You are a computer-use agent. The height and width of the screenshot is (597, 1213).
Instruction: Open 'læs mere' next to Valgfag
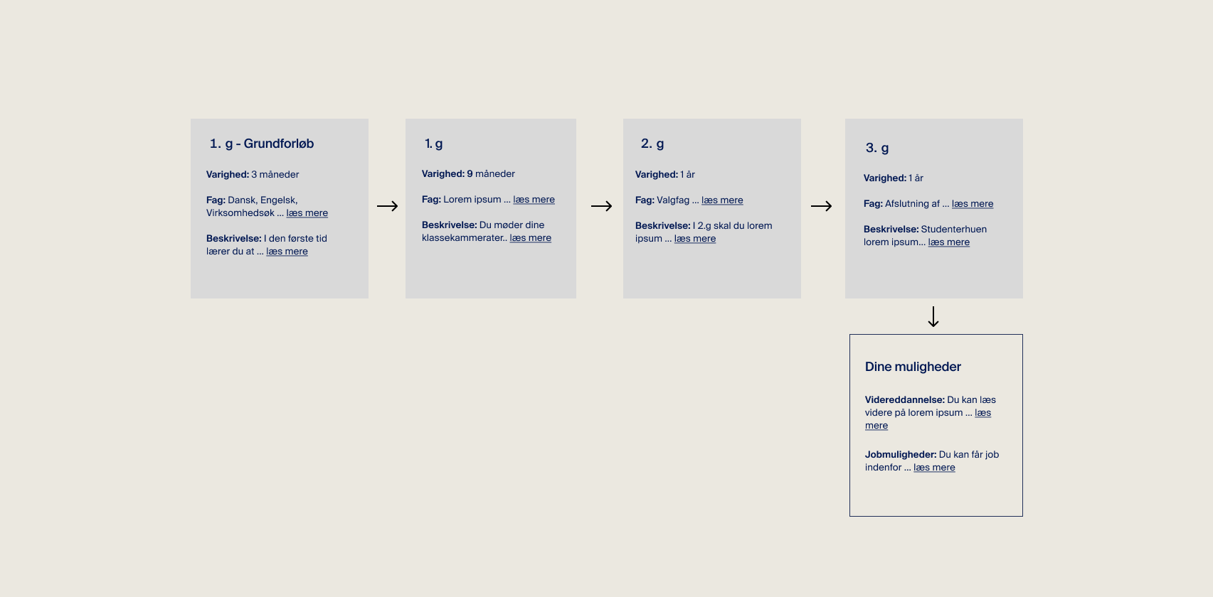pyautogui.click(x=722, y=200)
